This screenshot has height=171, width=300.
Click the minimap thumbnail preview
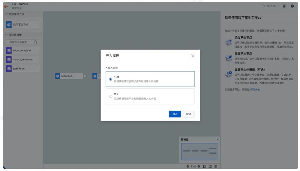tap(199, 152)
